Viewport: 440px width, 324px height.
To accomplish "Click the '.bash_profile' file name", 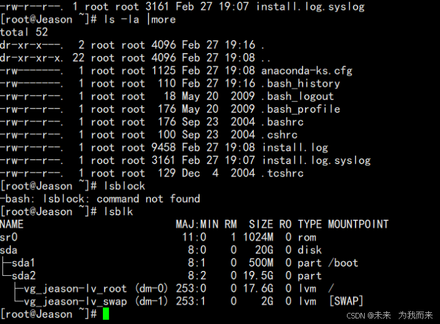I will (x=301, y=109).
